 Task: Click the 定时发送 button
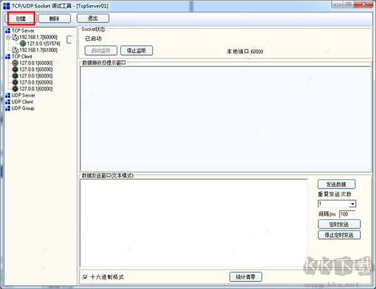(338, 224)
